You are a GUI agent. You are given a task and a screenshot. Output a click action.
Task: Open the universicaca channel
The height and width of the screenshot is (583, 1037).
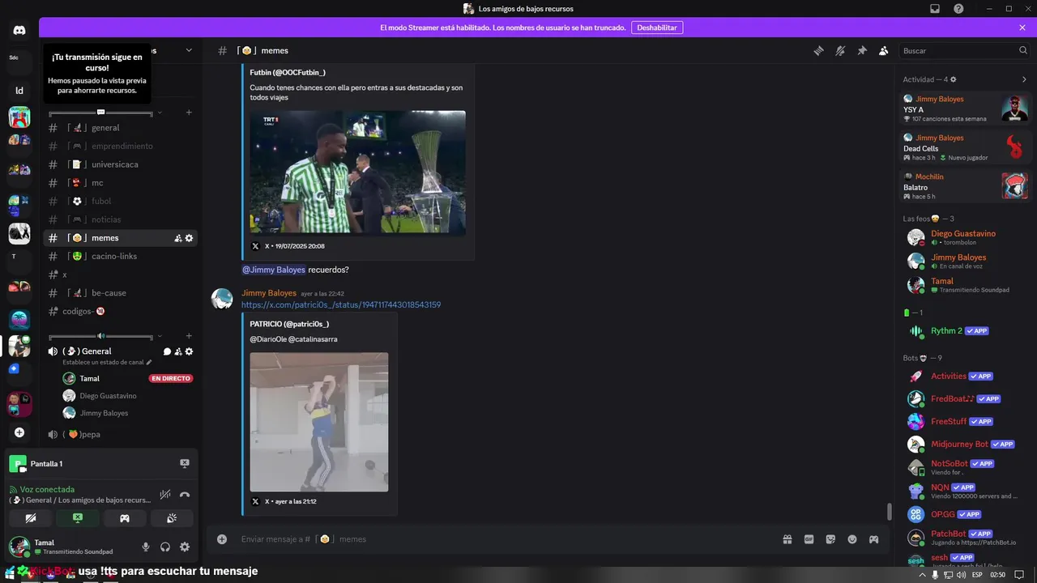pyautogui.click(x=120, y=164)
